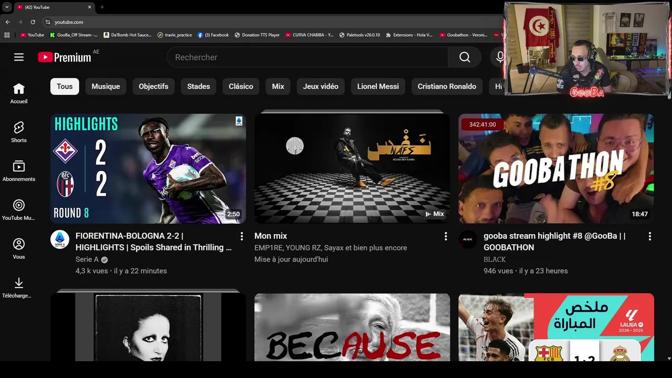The width and height of the screenshot is (672, 378).
Task: Open Téléchargements in the sidebar
Action: [19, 288]
